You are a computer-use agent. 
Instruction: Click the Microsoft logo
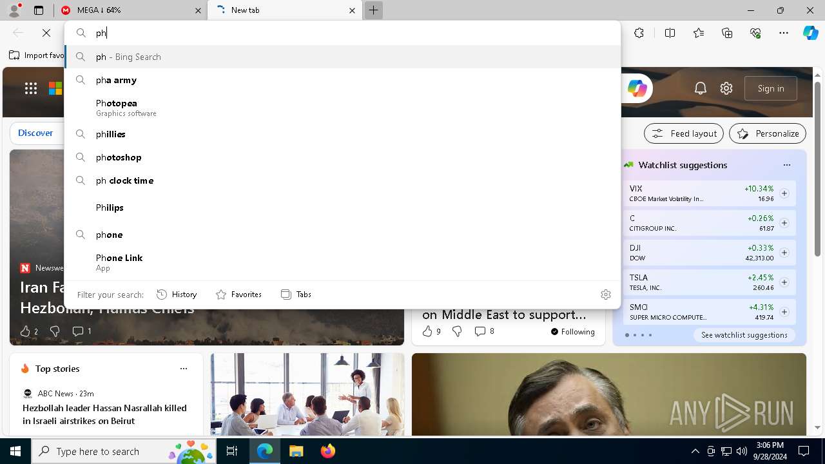[x=56, y=88]
